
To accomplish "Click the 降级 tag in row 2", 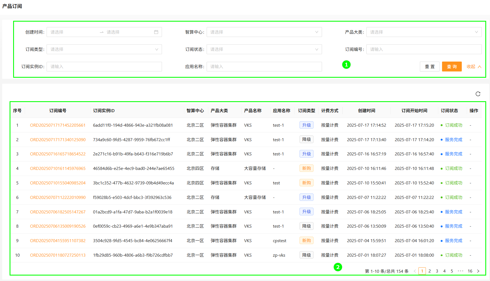I will coord(306,140).
